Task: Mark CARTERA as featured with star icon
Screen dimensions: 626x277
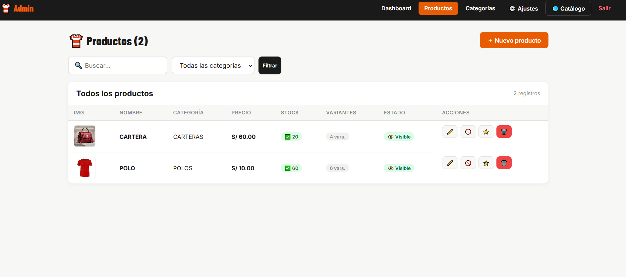Action: pos(486,132)
